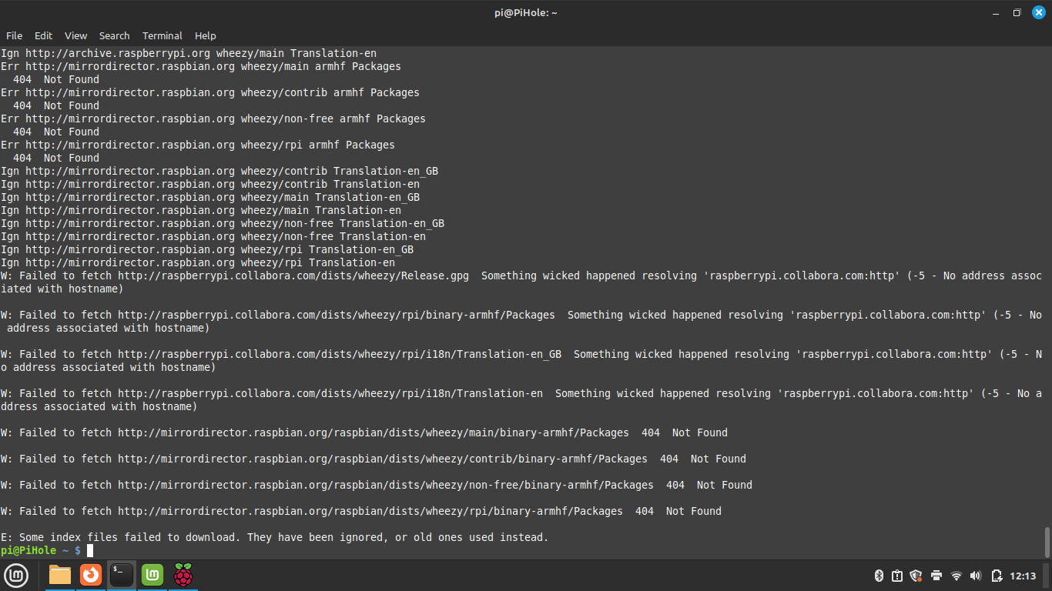Click 'Ign' wheezy/contrib Translation-en_GB line
1052x591 pixels.
219,171
